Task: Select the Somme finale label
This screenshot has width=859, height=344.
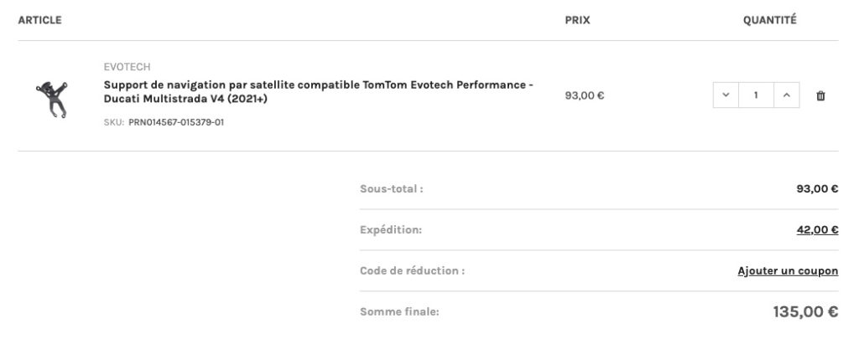Action: tap(399, 311)
